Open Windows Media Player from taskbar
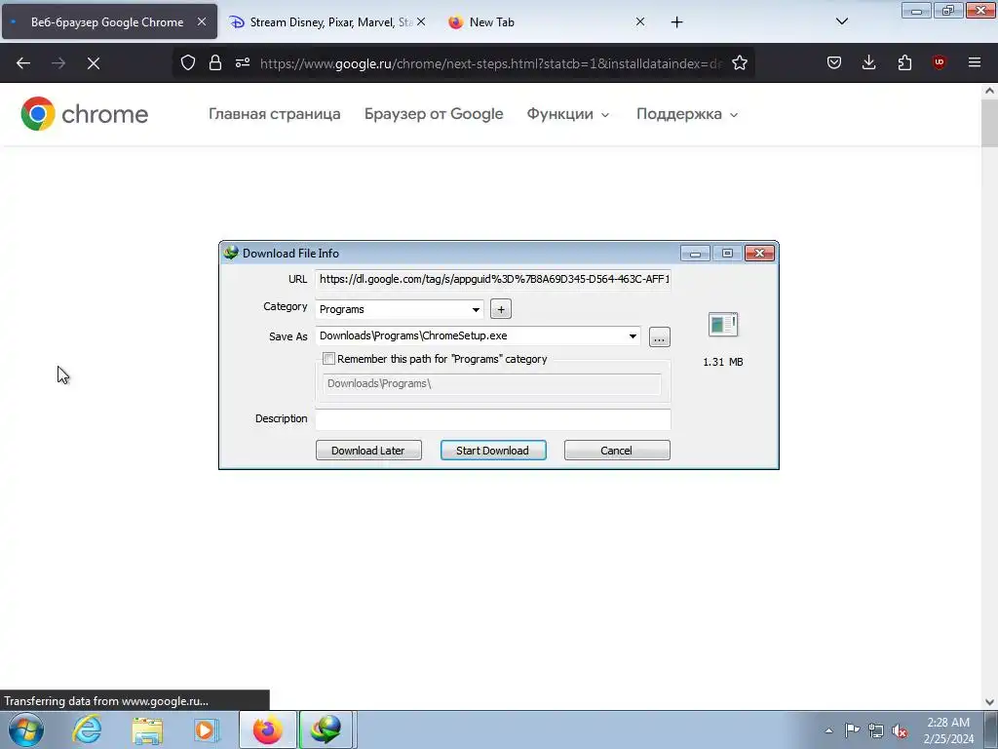The width and height of the screenshot is (998, 749). [x=206, y=729]
